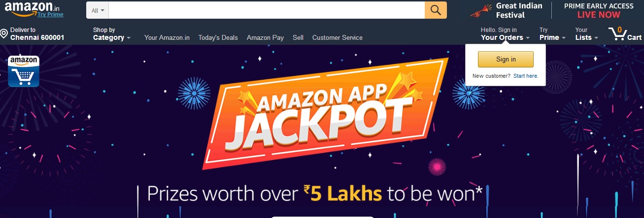Click in the product search field
The image size is (644, 218).
click(267, 10)
